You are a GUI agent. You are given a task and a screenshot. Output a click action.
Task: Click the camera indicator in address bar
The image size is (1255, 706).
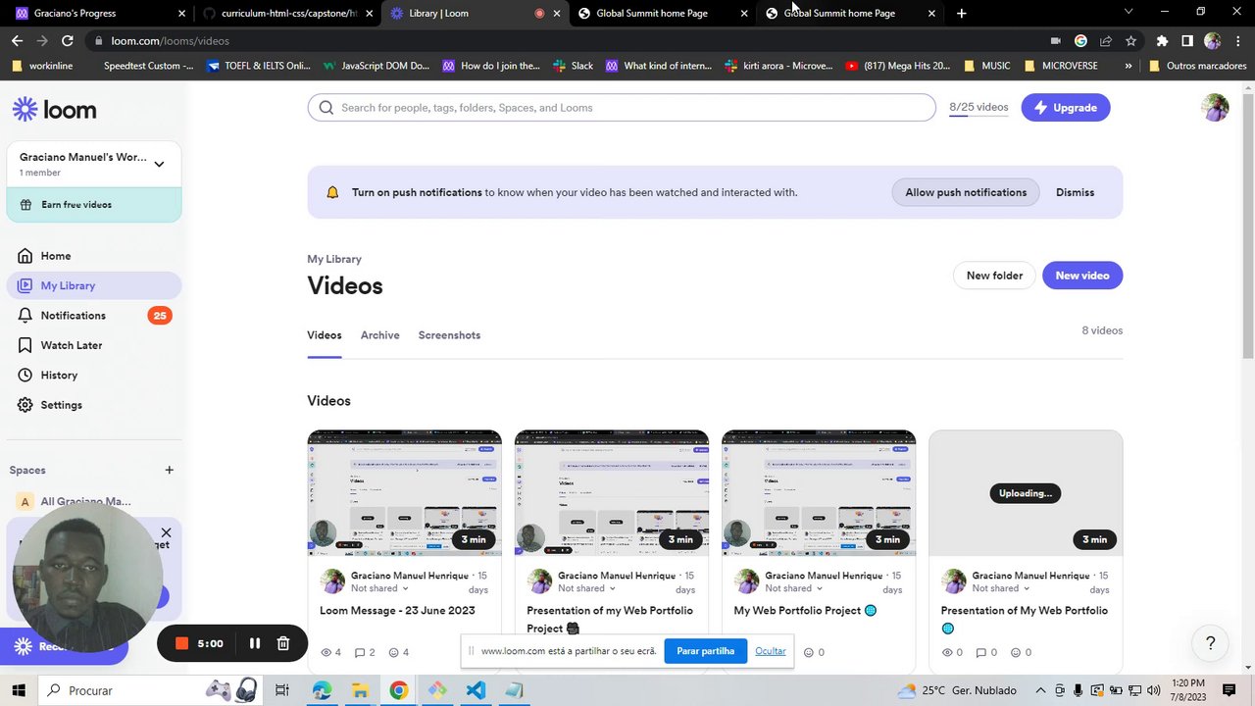(1055, 41)
